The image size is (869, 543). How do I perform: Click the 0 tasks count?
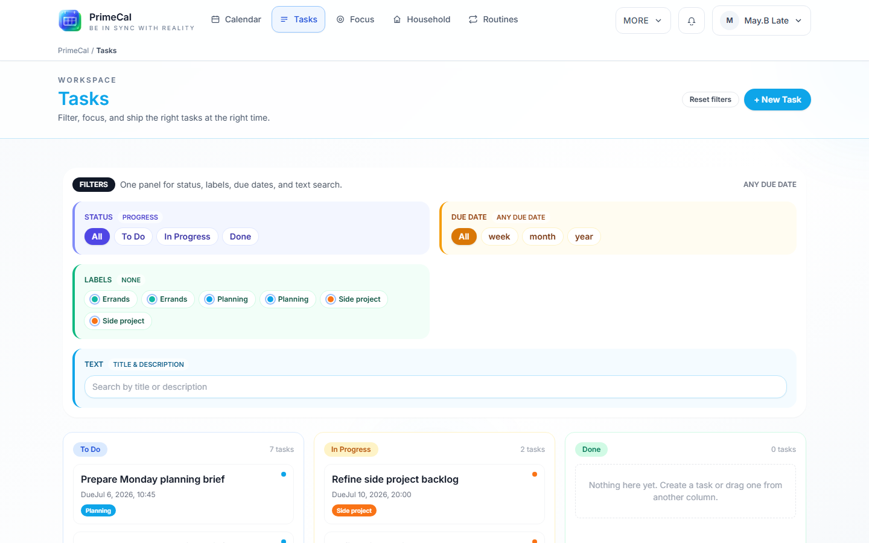pyautogui.click(x=783, y=449)
